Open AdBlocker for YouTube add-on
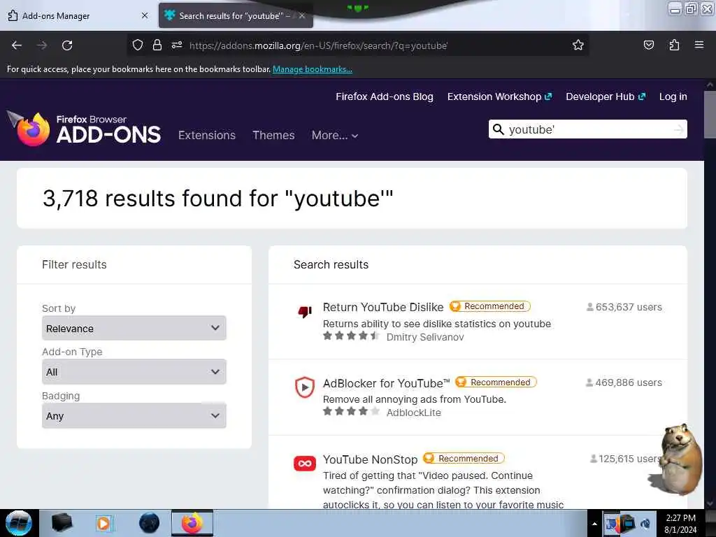 pos(386,383)
